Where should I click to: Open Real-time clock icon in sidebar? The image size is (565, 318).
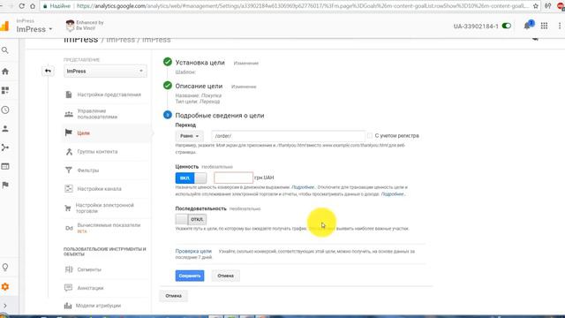[x=5, y=110]
